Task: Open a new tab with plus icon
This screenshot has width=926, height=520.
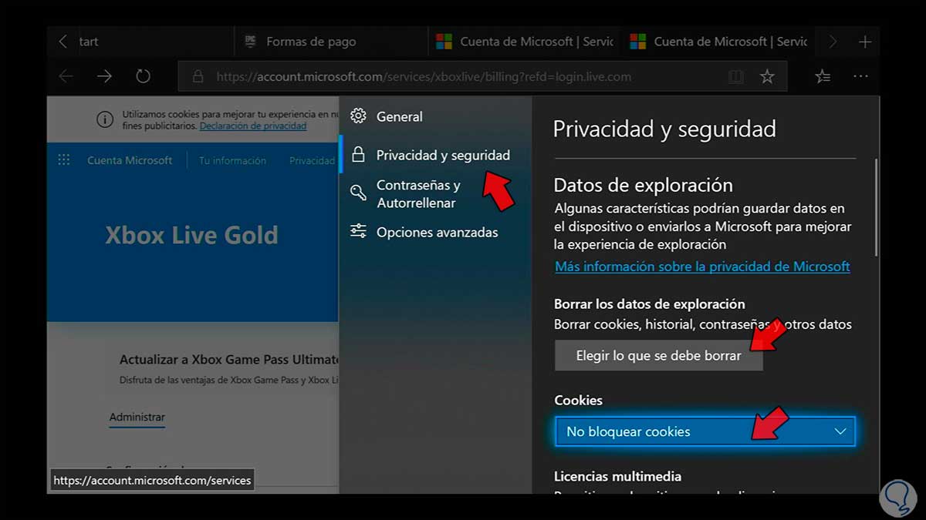Action: (x=865, y=42)
